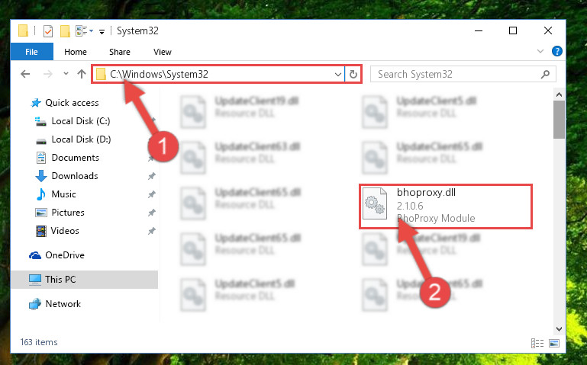Select bhoproxy.dll file
Screen dimensions: 587x365
[446, 206]
